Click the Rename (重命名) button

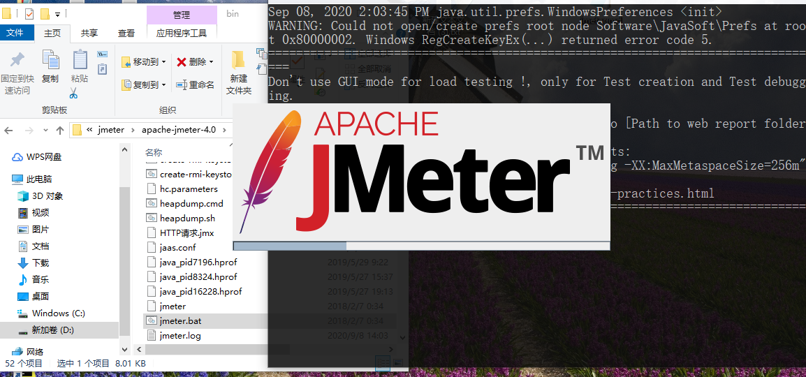(195, 84)
